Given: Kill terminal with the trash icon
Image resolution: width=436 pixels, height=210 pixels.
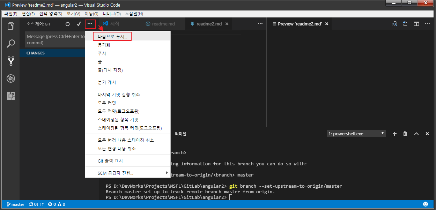Looking at the screenshot, I should point(405,134).
